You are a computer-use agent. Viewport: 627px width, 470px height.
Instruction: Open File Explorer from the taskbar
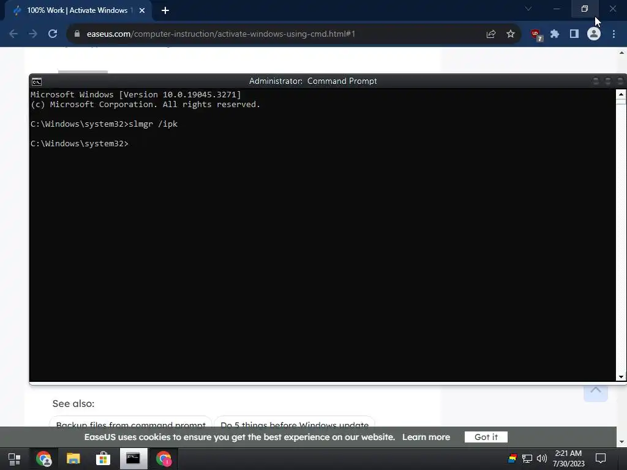coord(73,458)
